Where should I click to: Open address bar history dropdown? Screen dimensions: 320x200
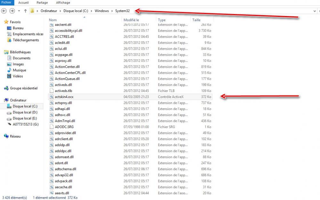pyautogui.click(x=315, y=11)
